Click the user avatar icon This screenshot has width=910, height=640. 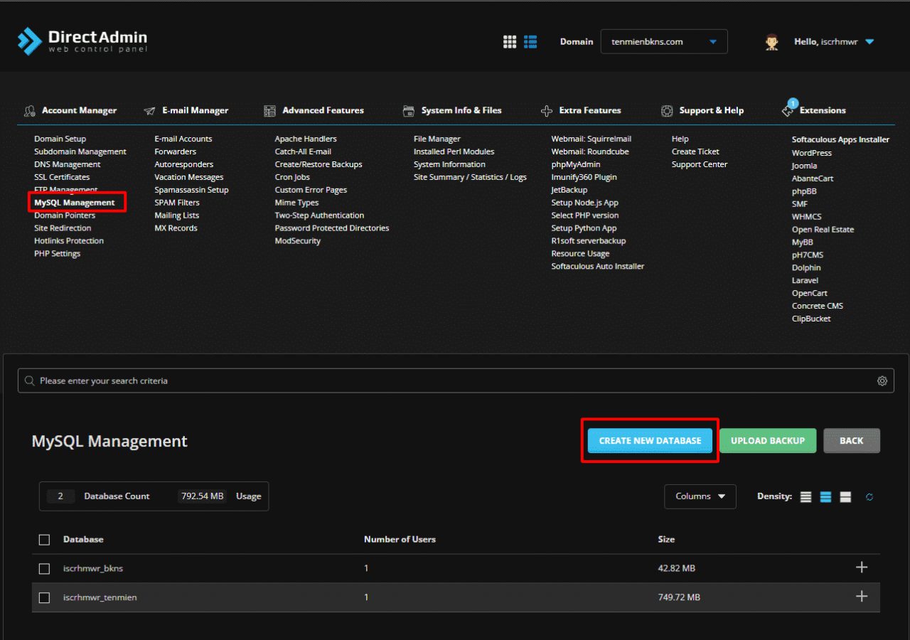tap(771, 42)
